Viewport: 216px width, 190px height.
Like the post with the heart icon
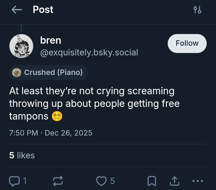[101, 181]
